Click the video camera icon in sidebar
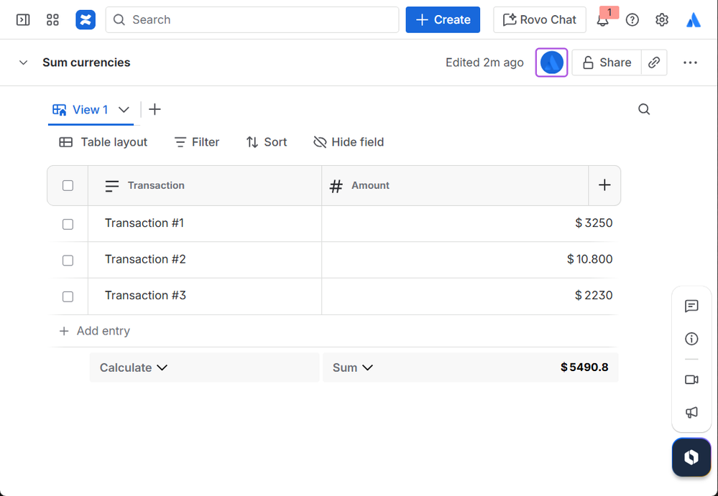The image size is (718, 496). click(x=691, y=380)
